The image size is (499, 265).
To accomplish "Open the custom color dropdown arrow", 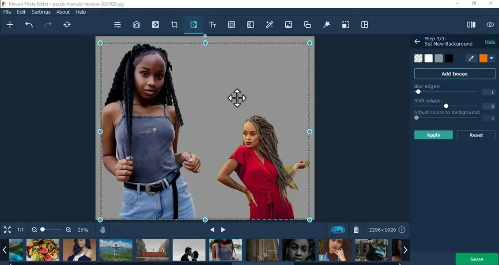I will pos(491,58).
